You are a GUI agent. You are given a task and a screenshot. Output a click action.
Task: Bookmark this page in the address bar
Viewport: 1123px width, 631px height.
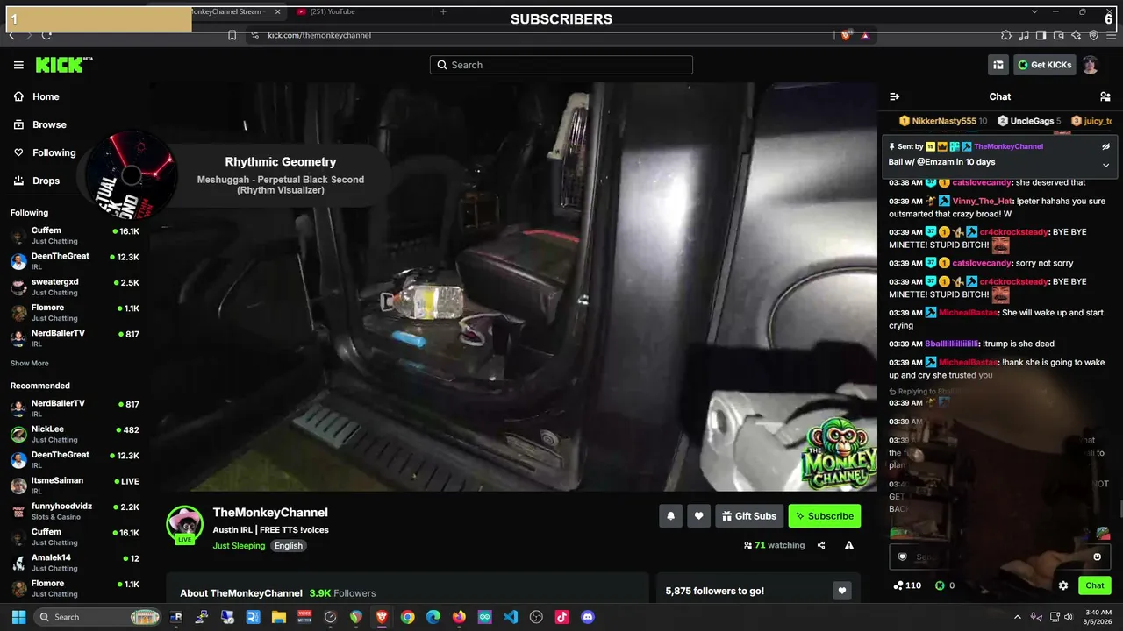point(232,35)
